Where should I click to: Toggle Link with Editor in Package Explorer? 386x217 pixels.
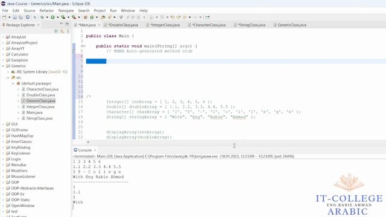(62, 31)
